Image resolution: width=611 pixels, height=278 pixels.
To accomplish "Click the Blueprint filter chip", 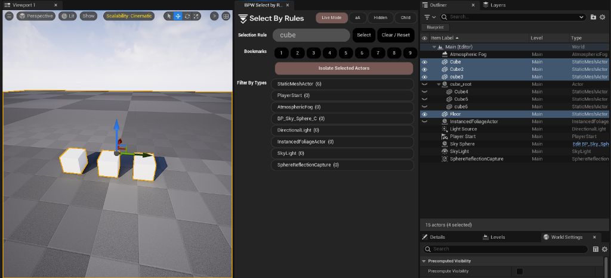I will [435, 27].
